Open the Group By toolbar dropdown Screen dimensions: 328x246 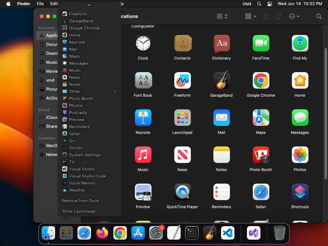pos(250,16)
